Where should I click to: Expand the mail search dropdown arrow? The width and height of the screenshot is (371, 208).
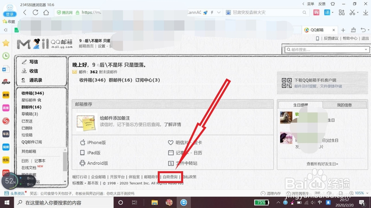coord(366,50)
